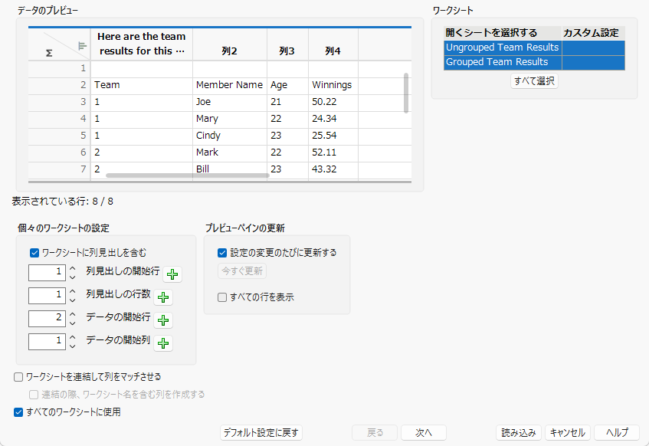
Task: Click the cell with value 43.32
Action: pyautogui.click(x=333, y=169)
